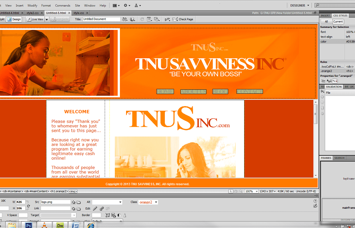The width and height of the screenshot is (355, 228).
Task: Expand the DESIGNER workspace switcher
Action: pyautogui.click(x=300, y=5)
